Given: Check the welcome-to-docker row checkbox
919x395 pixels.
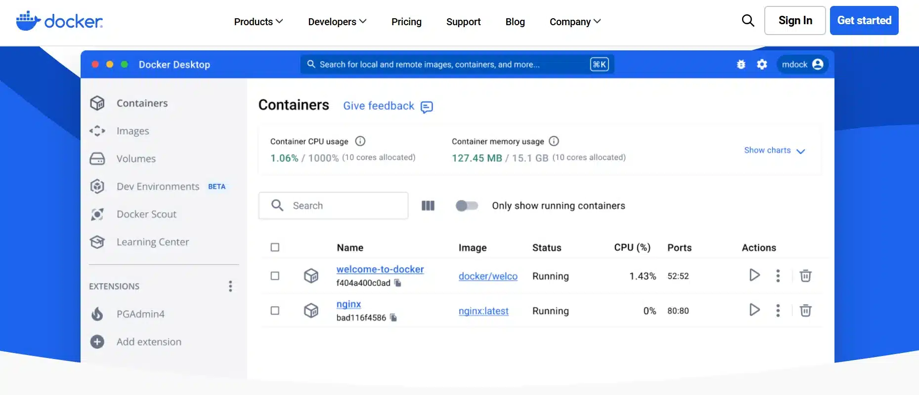Looking at the screenshot, I should tap(275, 276).
